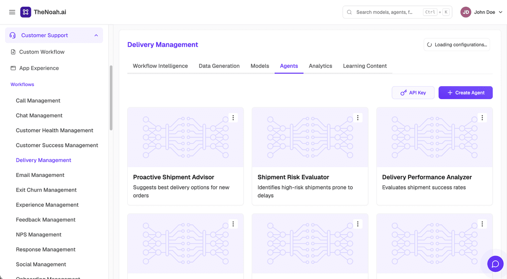507x279 pixels.
Task: Select the Agents tab
Action: pos(289,66)
